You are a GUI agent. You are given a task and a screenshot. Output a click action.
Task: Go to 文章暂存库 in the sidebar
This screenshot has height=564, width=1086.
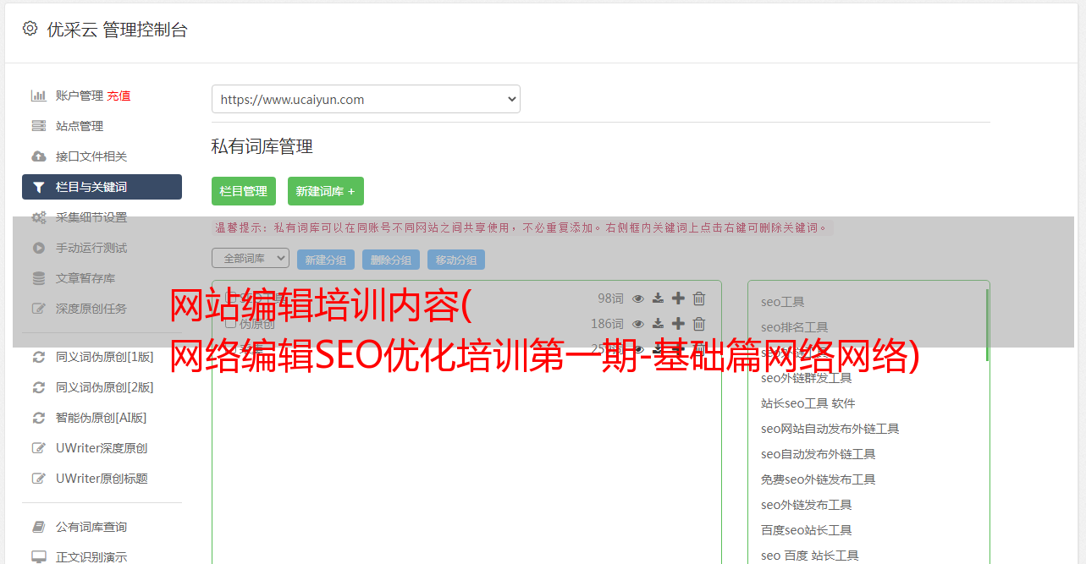(85, 278)
